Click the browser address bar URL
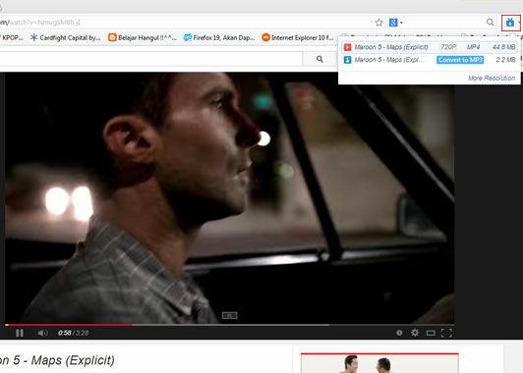This screenshot has height=373, width=523. [x=40, y=23]
